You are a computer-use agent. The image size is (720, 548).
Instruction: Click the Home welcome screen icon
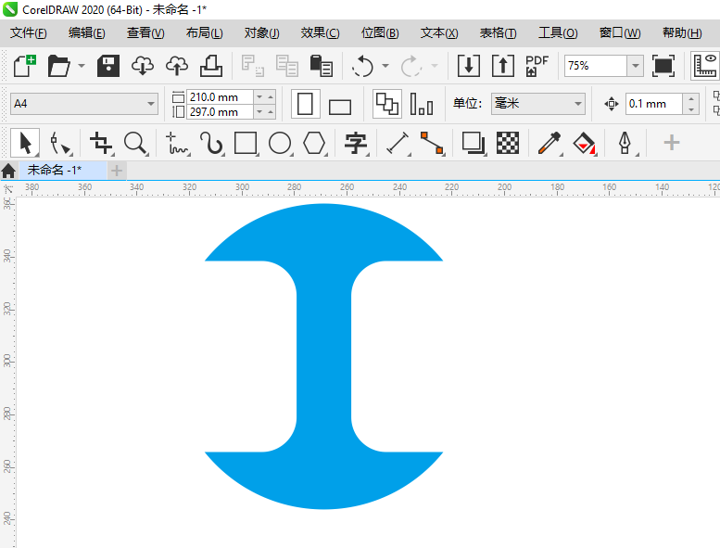pos(8,171)
